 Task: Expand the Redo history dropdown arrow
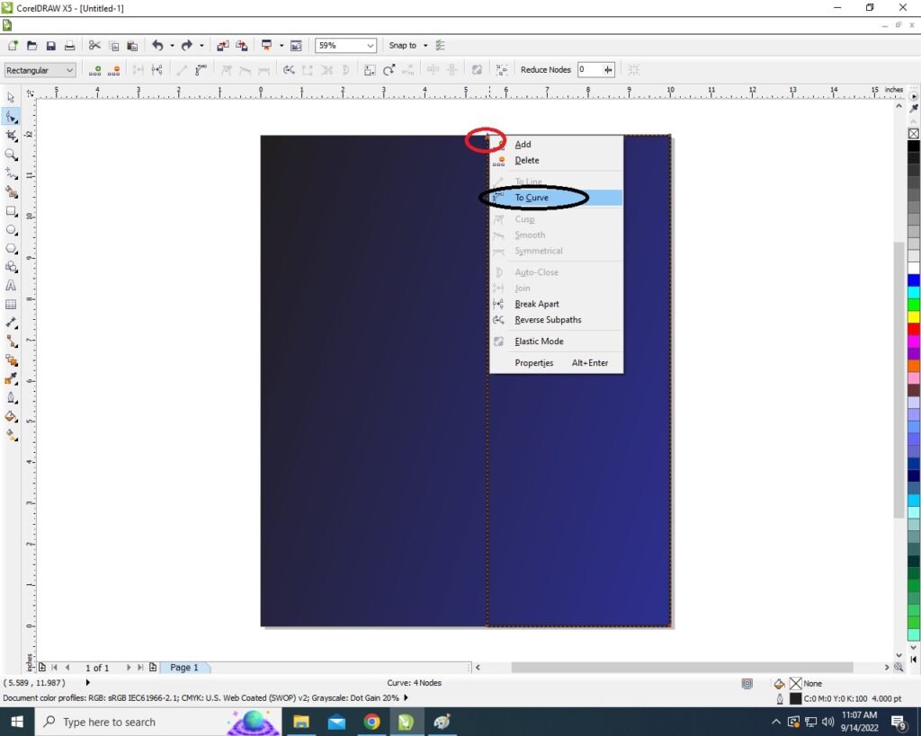click(201, 45)
